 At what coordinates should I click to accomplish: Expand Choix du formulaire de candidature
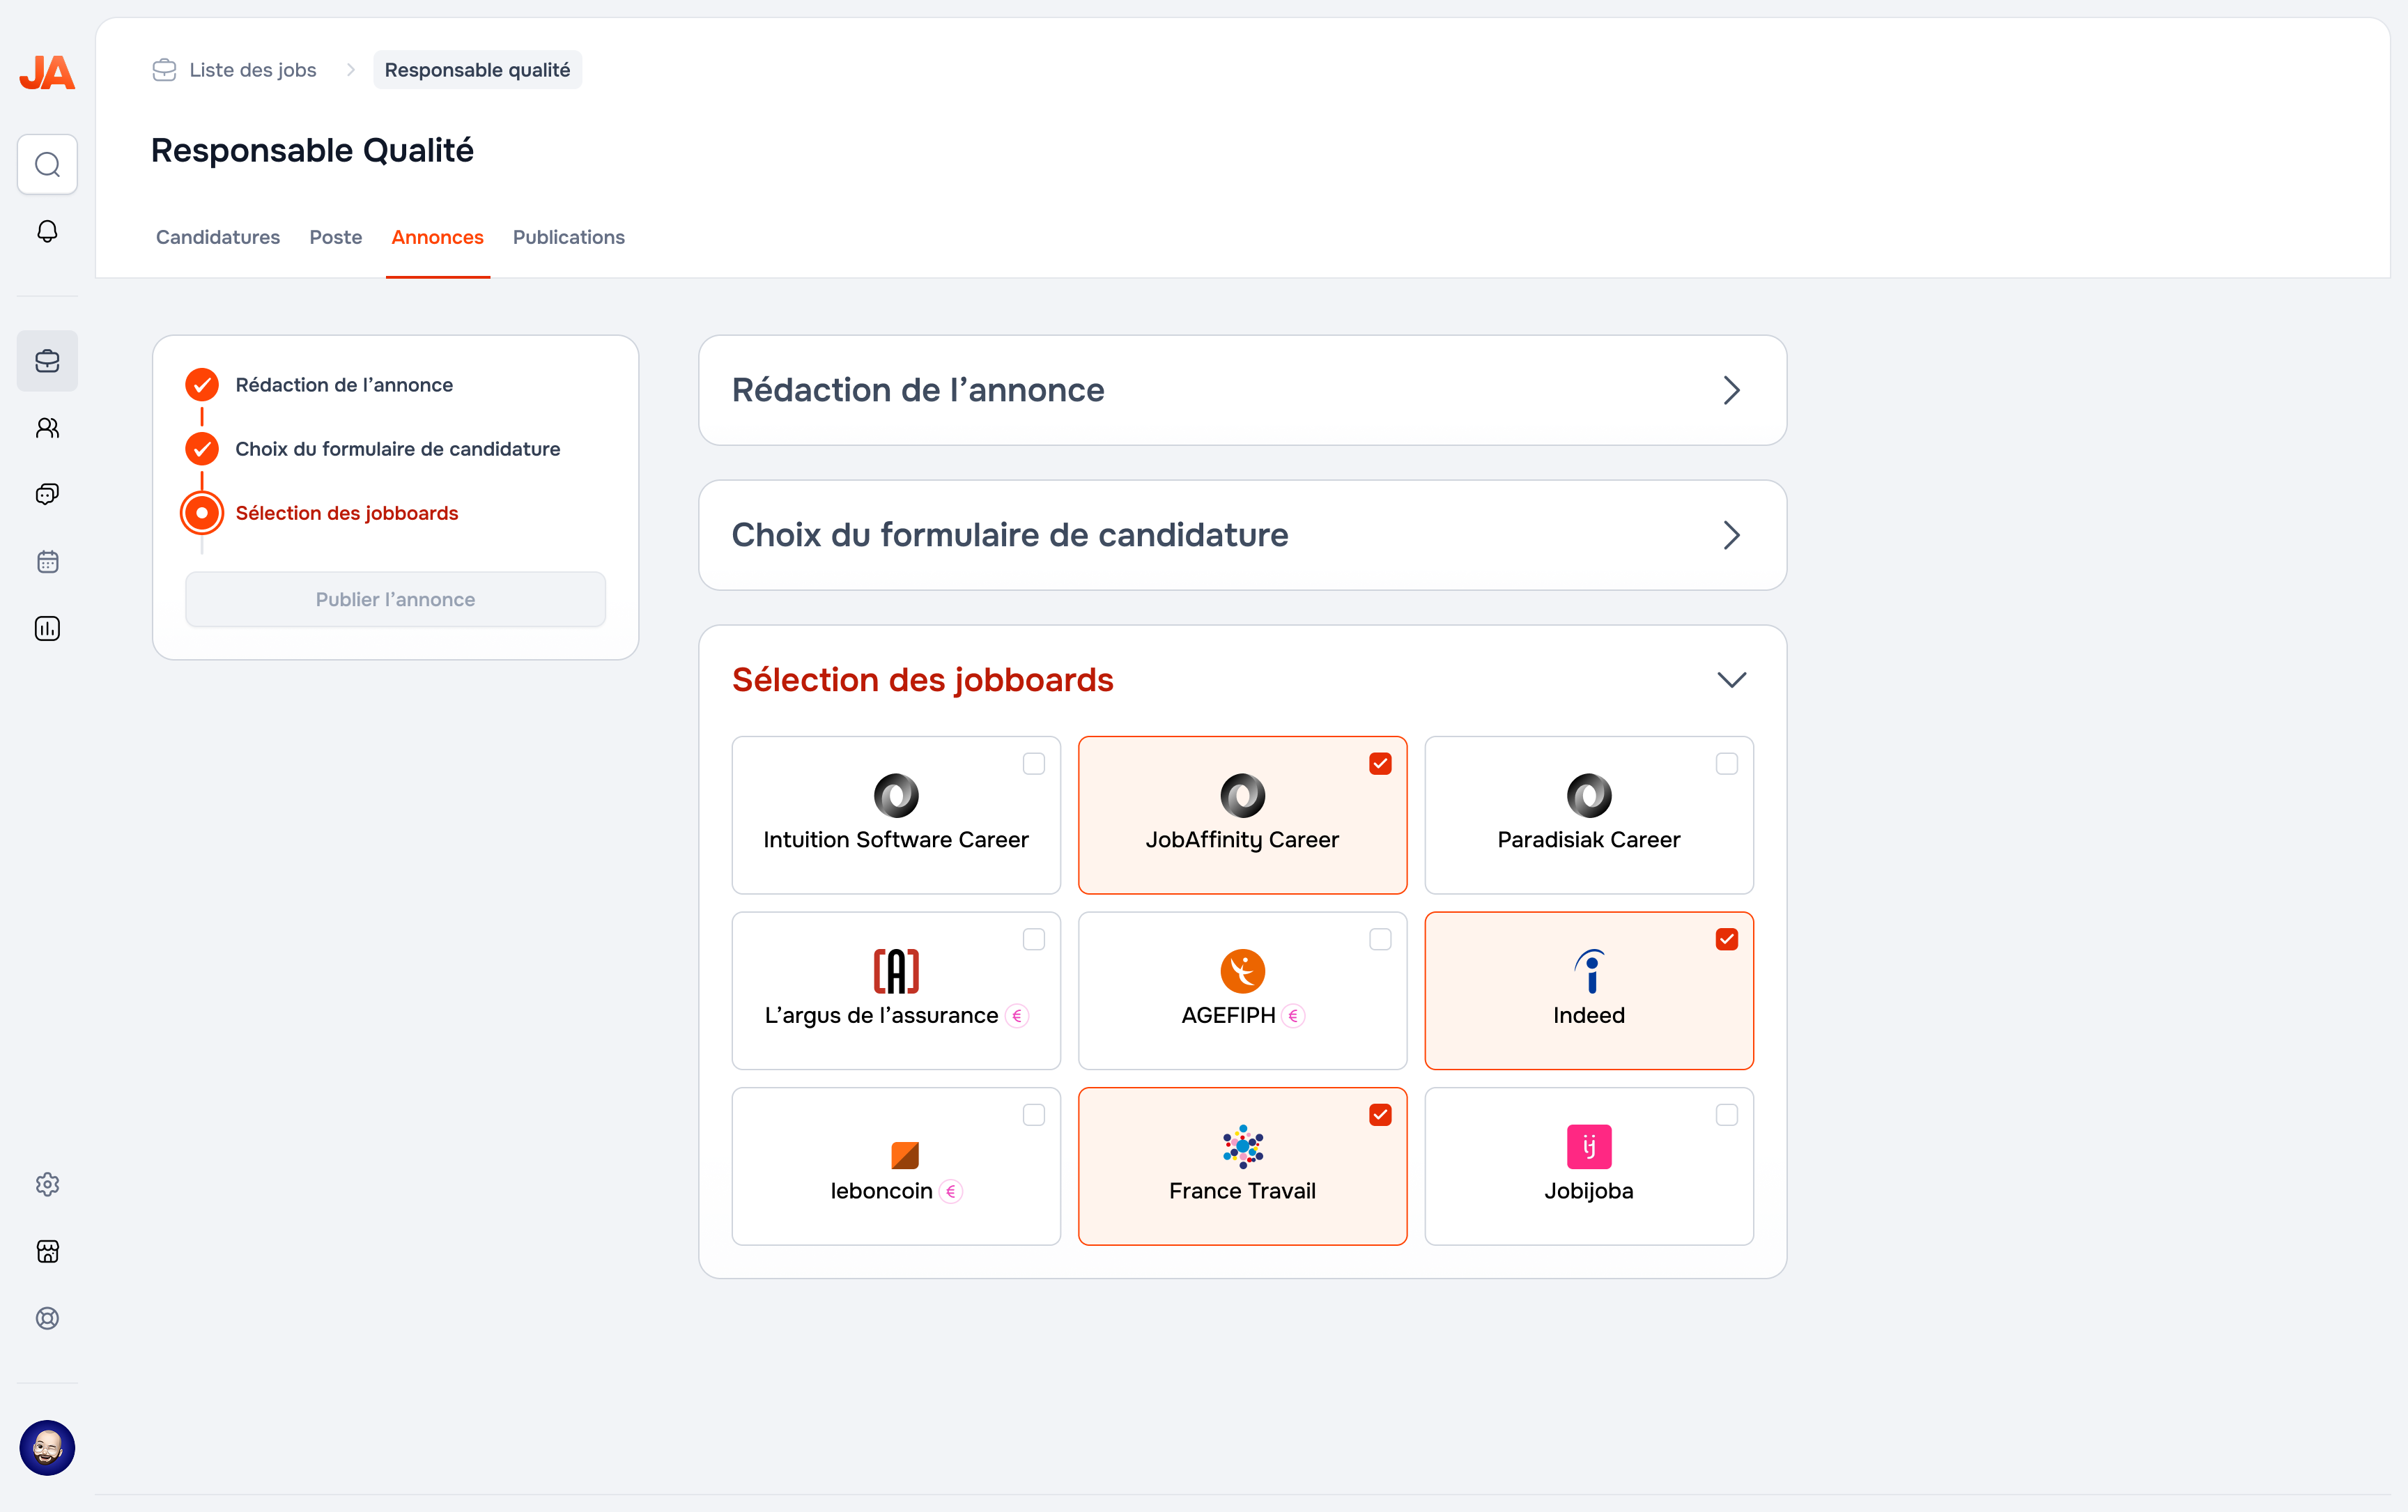[x=1732, y=535]
